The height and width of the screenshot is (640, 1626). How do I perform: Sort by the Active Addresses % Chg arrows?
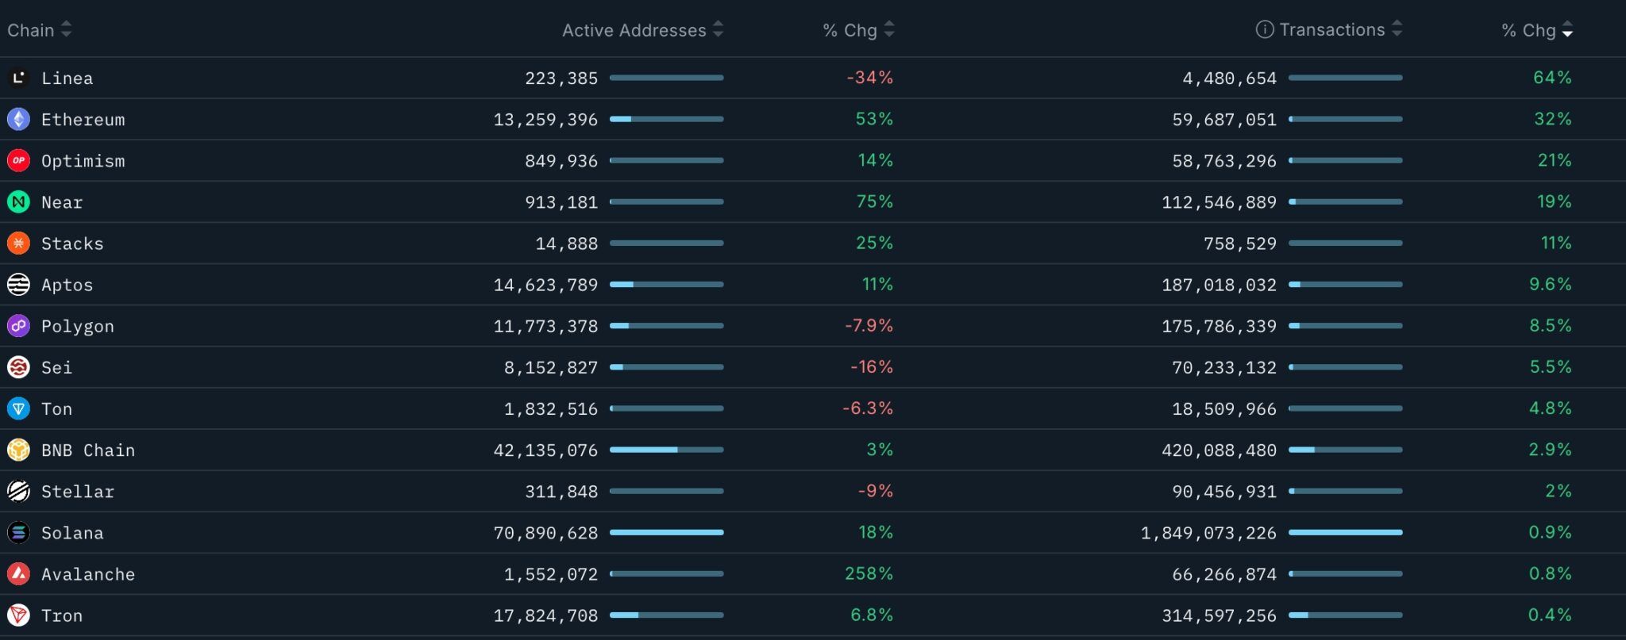pos(889,29)
